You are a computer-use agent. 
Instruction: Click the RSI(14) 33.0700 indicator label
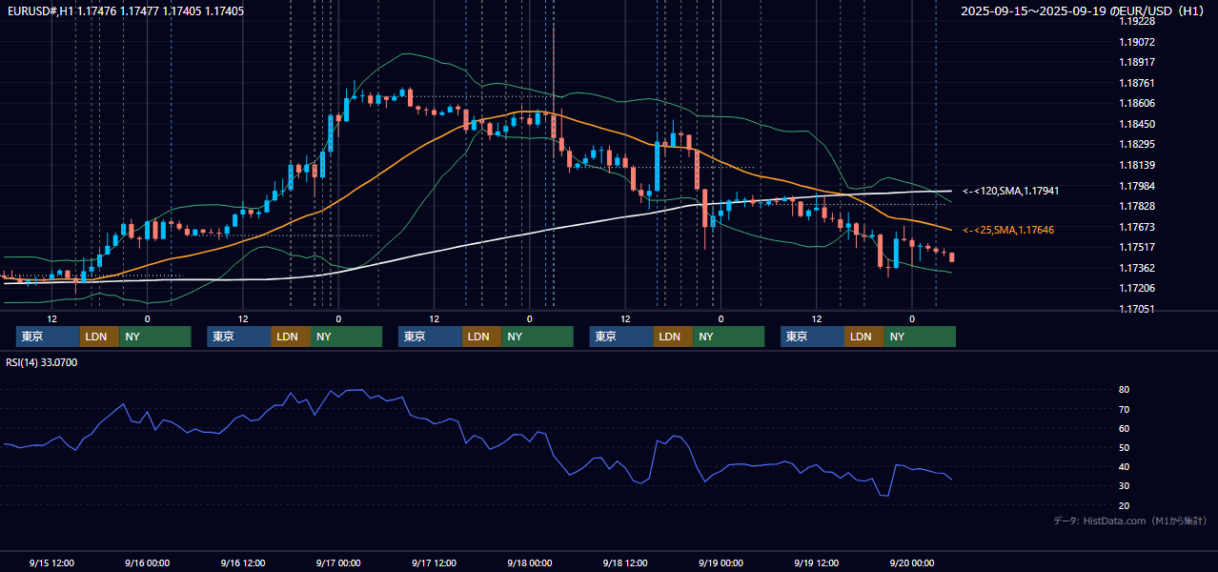[x=42, y=362]
